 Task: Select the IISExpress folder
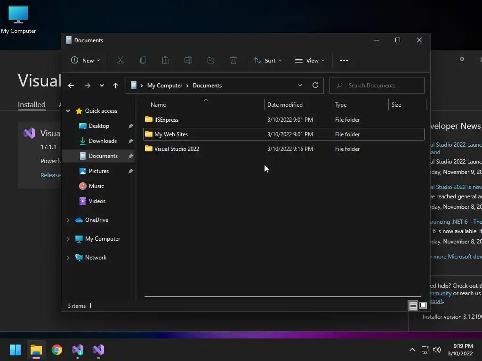[x=283, y=120]
